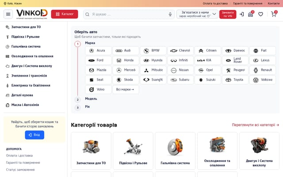Image resolution: width=283 pixels, height=177 pixels.
Task: Select Audi brand
Action: tap(126, 50)
